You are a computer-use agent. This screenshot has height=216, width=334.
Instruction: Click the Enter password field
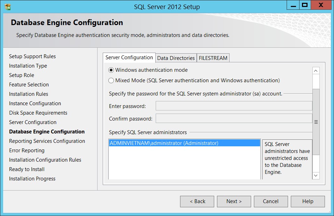[234, 106]
